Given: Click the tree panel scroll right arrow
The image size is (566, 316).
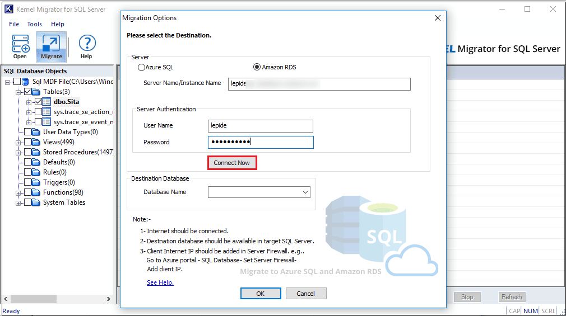Looking at the screenshot, I should click(108, 299).
